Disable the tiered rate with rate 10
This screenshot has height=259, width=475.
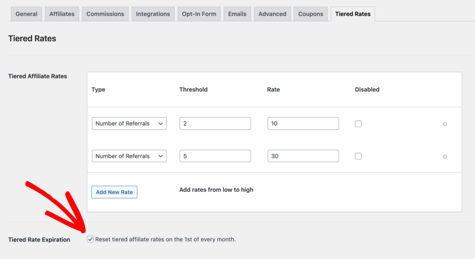358,124
